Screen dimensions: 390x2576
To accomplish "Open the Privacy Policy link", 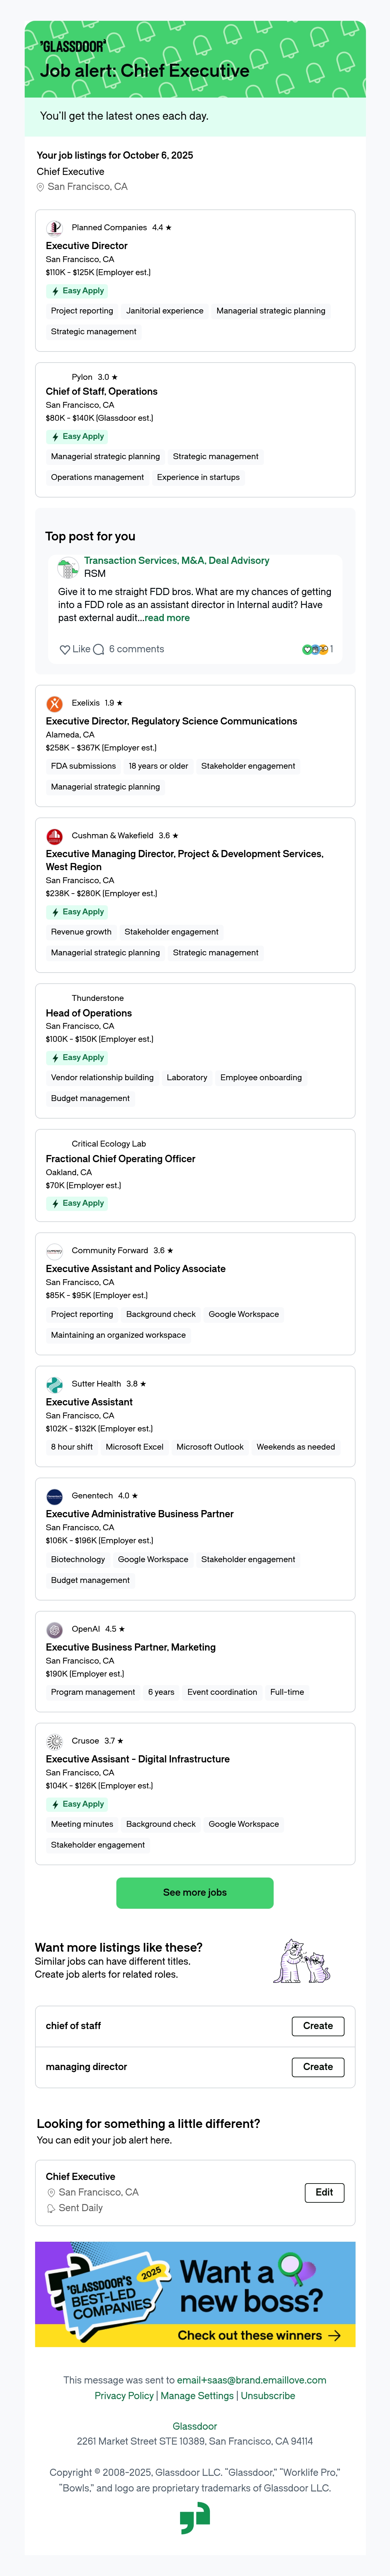I will pos(124,2396).
